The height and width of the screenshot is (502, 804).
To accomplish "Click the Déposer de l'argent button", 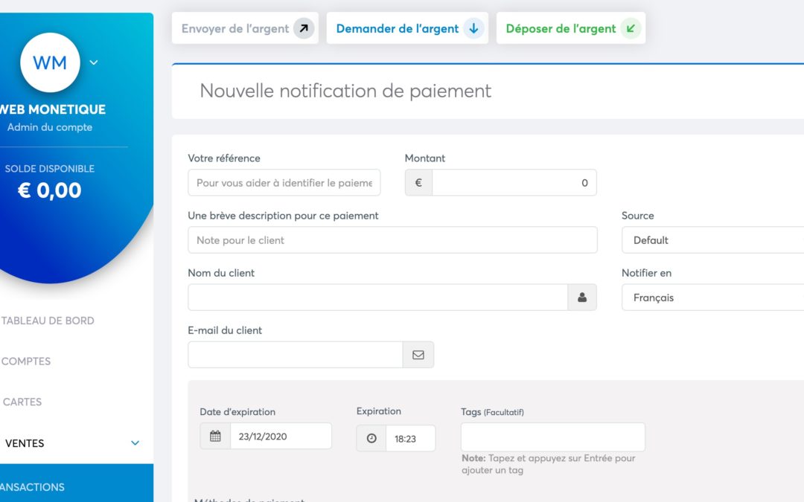I will coord(571,28).
